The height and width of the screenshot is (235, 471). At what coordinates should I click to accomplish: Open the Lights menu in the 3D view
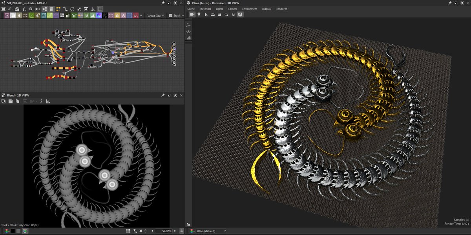219,9
